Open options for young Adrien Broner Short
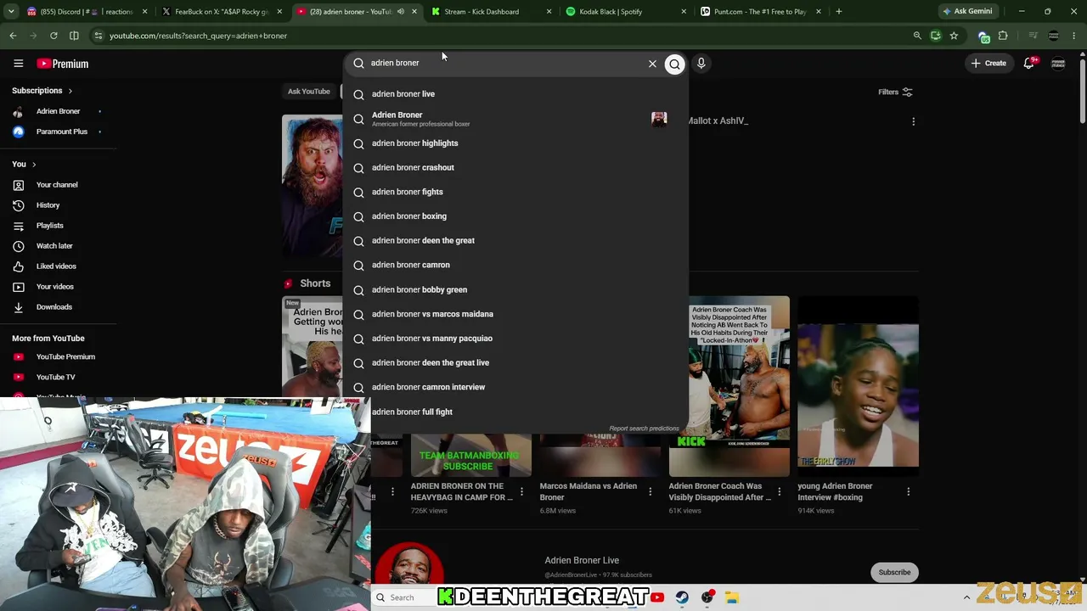The width and height of the screenshot is (1087, 611). 908,492
